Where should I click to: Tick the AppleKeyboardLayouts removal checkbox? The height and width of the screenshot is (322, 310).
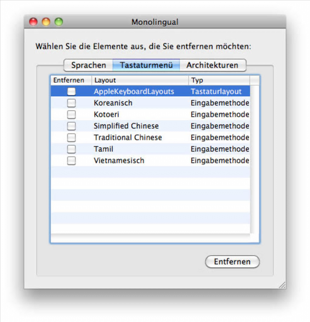71,91
